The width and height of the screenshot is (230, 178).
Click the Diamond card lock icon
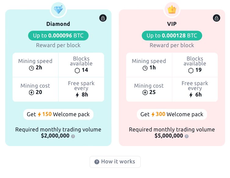point(103,18)
